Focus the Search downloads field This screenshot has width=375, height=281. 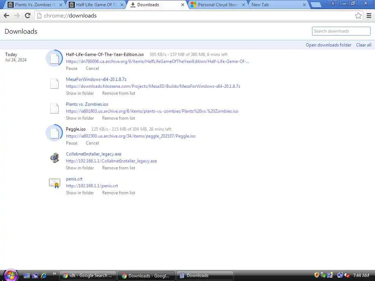pos(341,31)
